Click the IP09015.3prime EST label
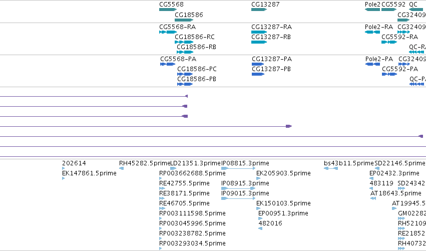 click(x=245, y=193)
